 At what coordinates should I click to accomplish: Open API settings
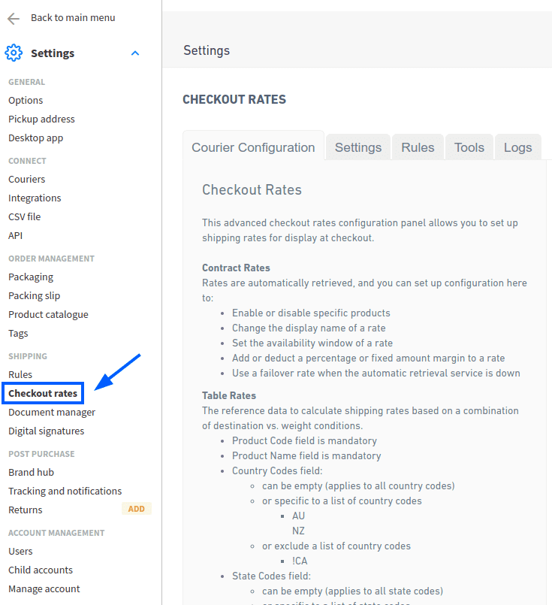pyautogui.click(x=16, y=235)
